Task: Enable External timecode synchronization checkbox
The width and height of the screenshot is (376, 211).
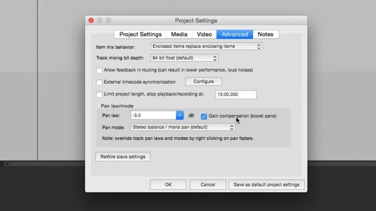Action: tap(99, 82)
